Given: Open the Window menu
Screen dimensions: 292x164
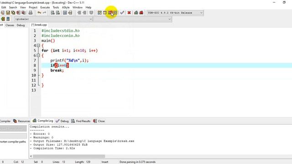Looking at the screenshot, I should click(77, 7).
